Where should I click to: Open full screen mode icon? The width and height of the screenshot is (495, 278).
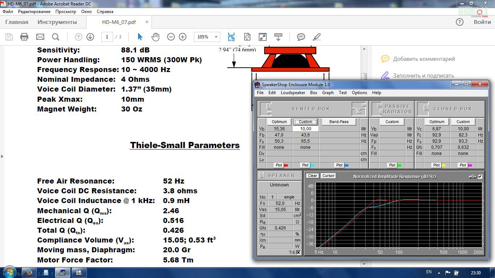[263, 37]
